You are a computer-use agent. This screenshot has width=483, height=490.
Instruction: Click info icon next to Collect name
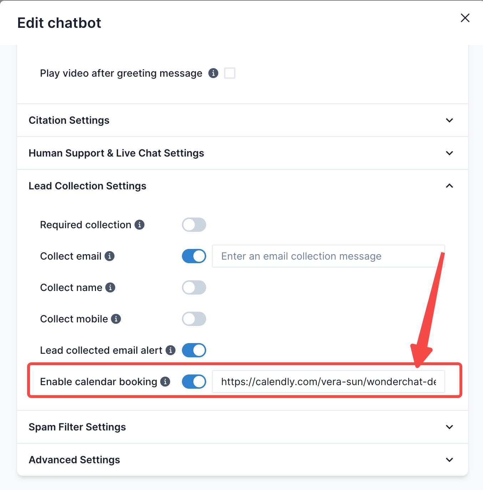pyautogui.click(x=110, y=287)
